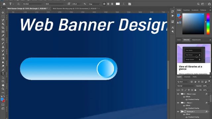Select the Blur tool
This screenshot has width=212, height=119.
coord(3,62)
